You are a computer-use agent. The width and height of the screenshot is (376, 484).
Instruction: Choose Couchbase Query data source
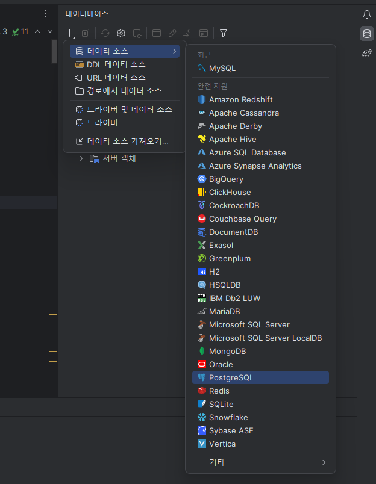pos(260,219)
